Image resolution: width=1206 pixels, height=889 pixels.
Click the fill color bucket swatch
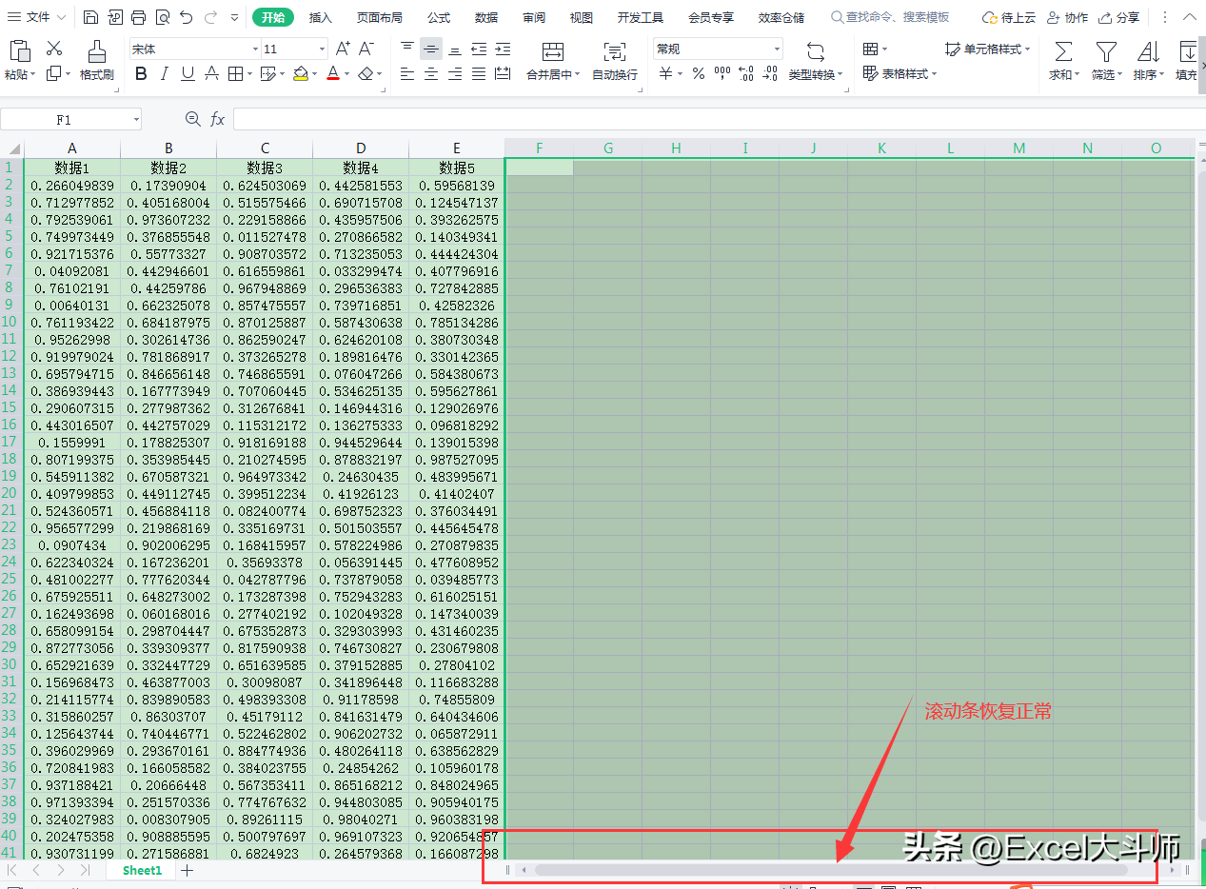(x=300, y=73)
